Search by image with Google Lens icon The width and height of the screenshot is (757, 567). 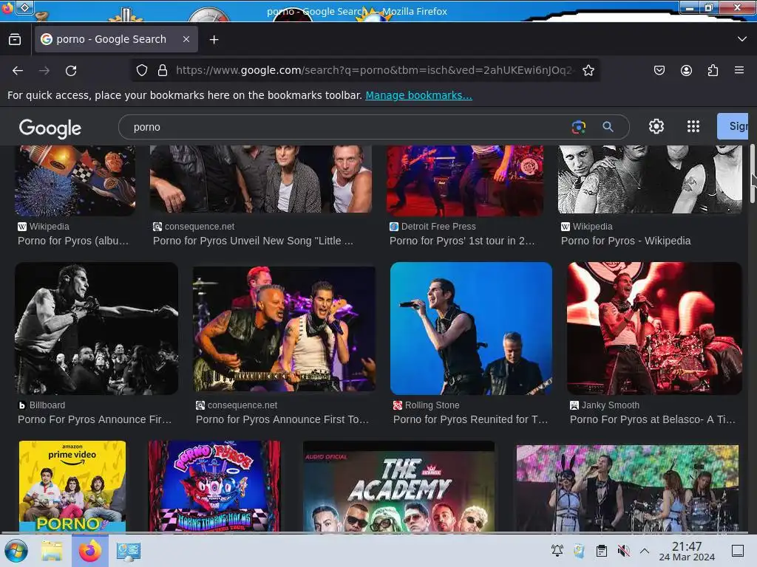[x=578, y=127]
